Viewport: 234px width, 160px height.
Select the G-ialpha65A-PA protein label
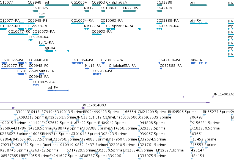(122, 66)
